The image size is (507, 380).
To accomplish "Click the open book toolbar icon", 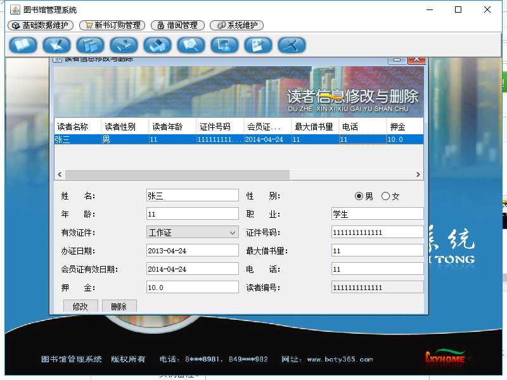I will [x=23, y=46].
